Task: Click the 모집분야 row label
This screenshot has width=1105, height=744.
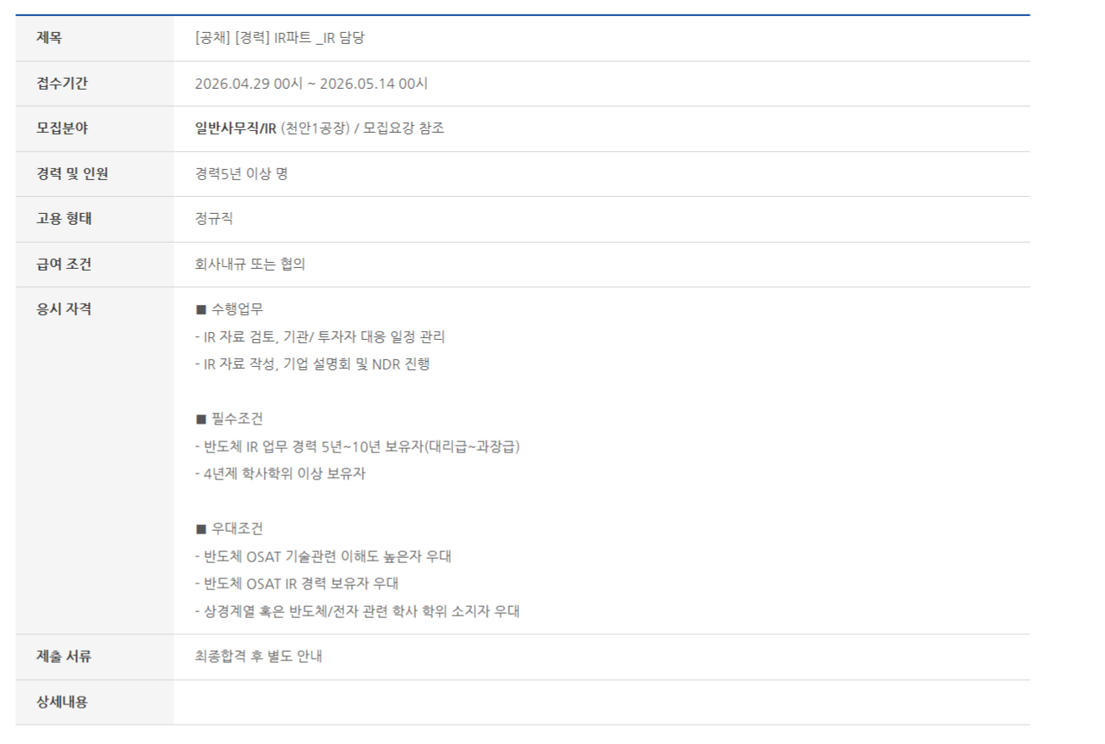Action: click(x=62, y=129)
